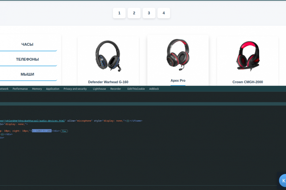
Task: Click the Apex Pro product title
Action: [178, 80]
